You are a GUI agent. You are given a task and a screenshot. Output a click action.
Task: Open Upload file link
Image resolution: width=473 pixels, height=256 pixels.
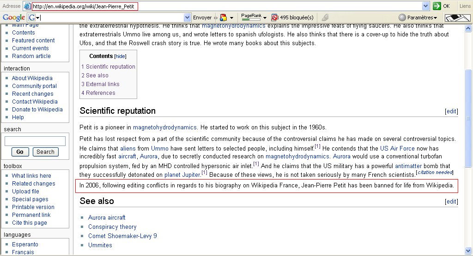click(x=26, y=192)
